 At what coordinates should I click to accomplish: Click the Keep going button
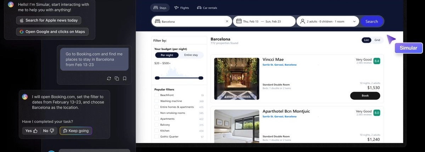76,131
